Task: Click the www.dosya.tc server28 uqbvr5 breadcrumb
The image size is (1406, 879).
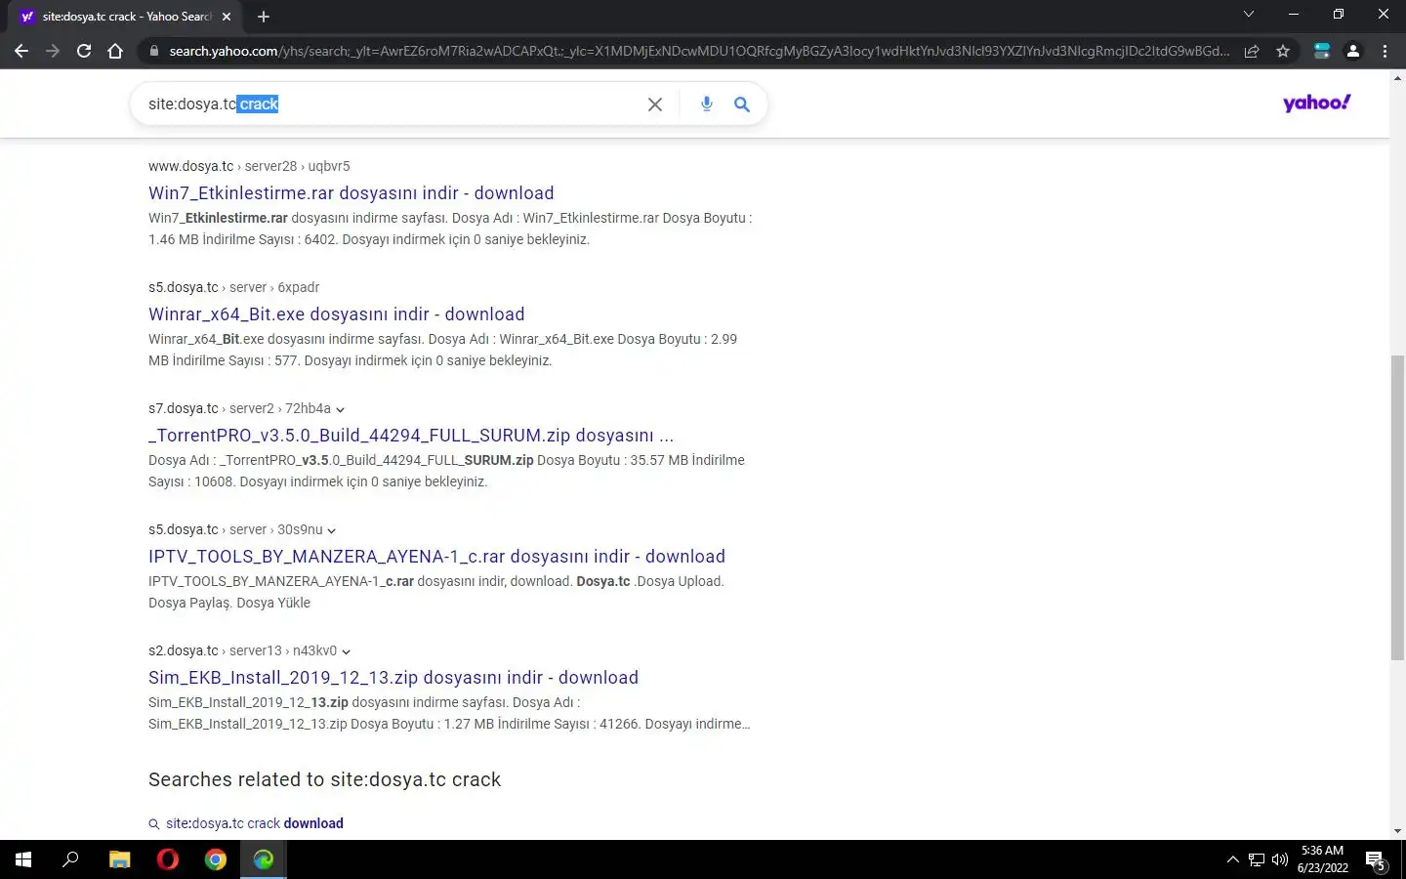Action: pos(249,166)
